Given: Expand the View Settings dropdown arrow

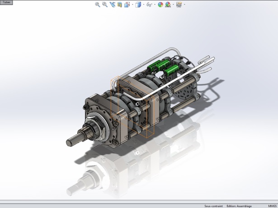Looking at the screenshot, I should click(184, 5).
